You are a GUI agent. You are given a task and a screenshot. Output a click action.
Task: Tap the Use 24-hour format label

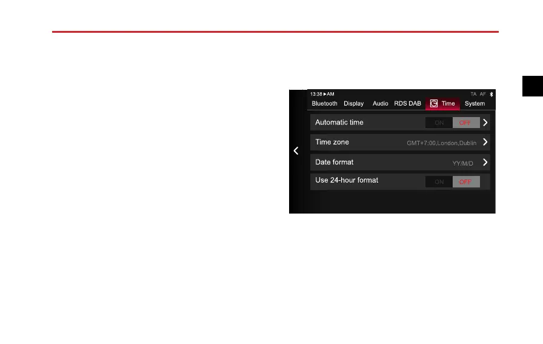(x=347, y=180)
